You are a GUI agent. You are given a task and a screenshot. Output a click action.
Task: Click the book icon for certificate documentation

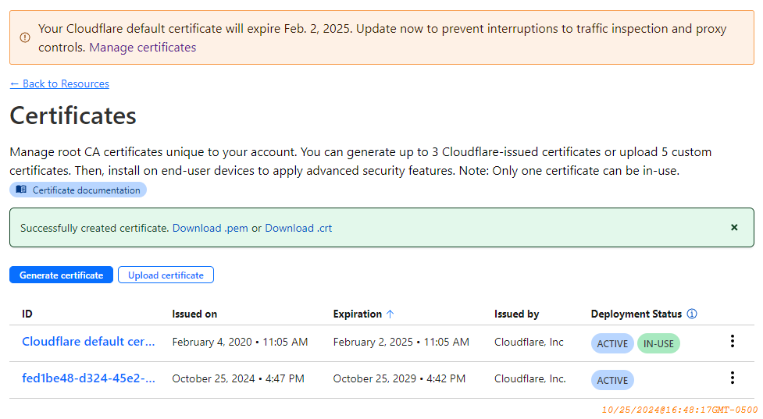(21, 190)
